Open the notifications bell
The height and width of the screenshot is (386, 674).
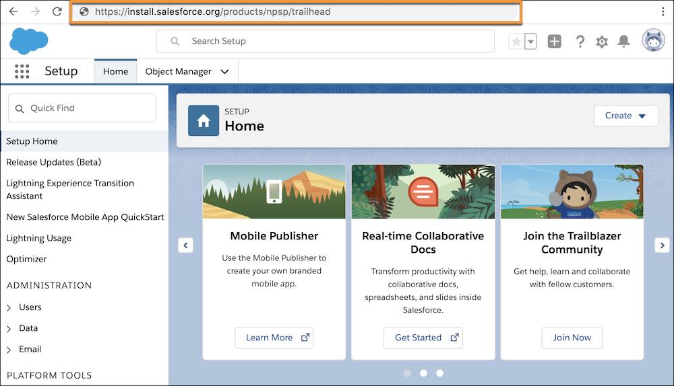(x=623, y=41)
